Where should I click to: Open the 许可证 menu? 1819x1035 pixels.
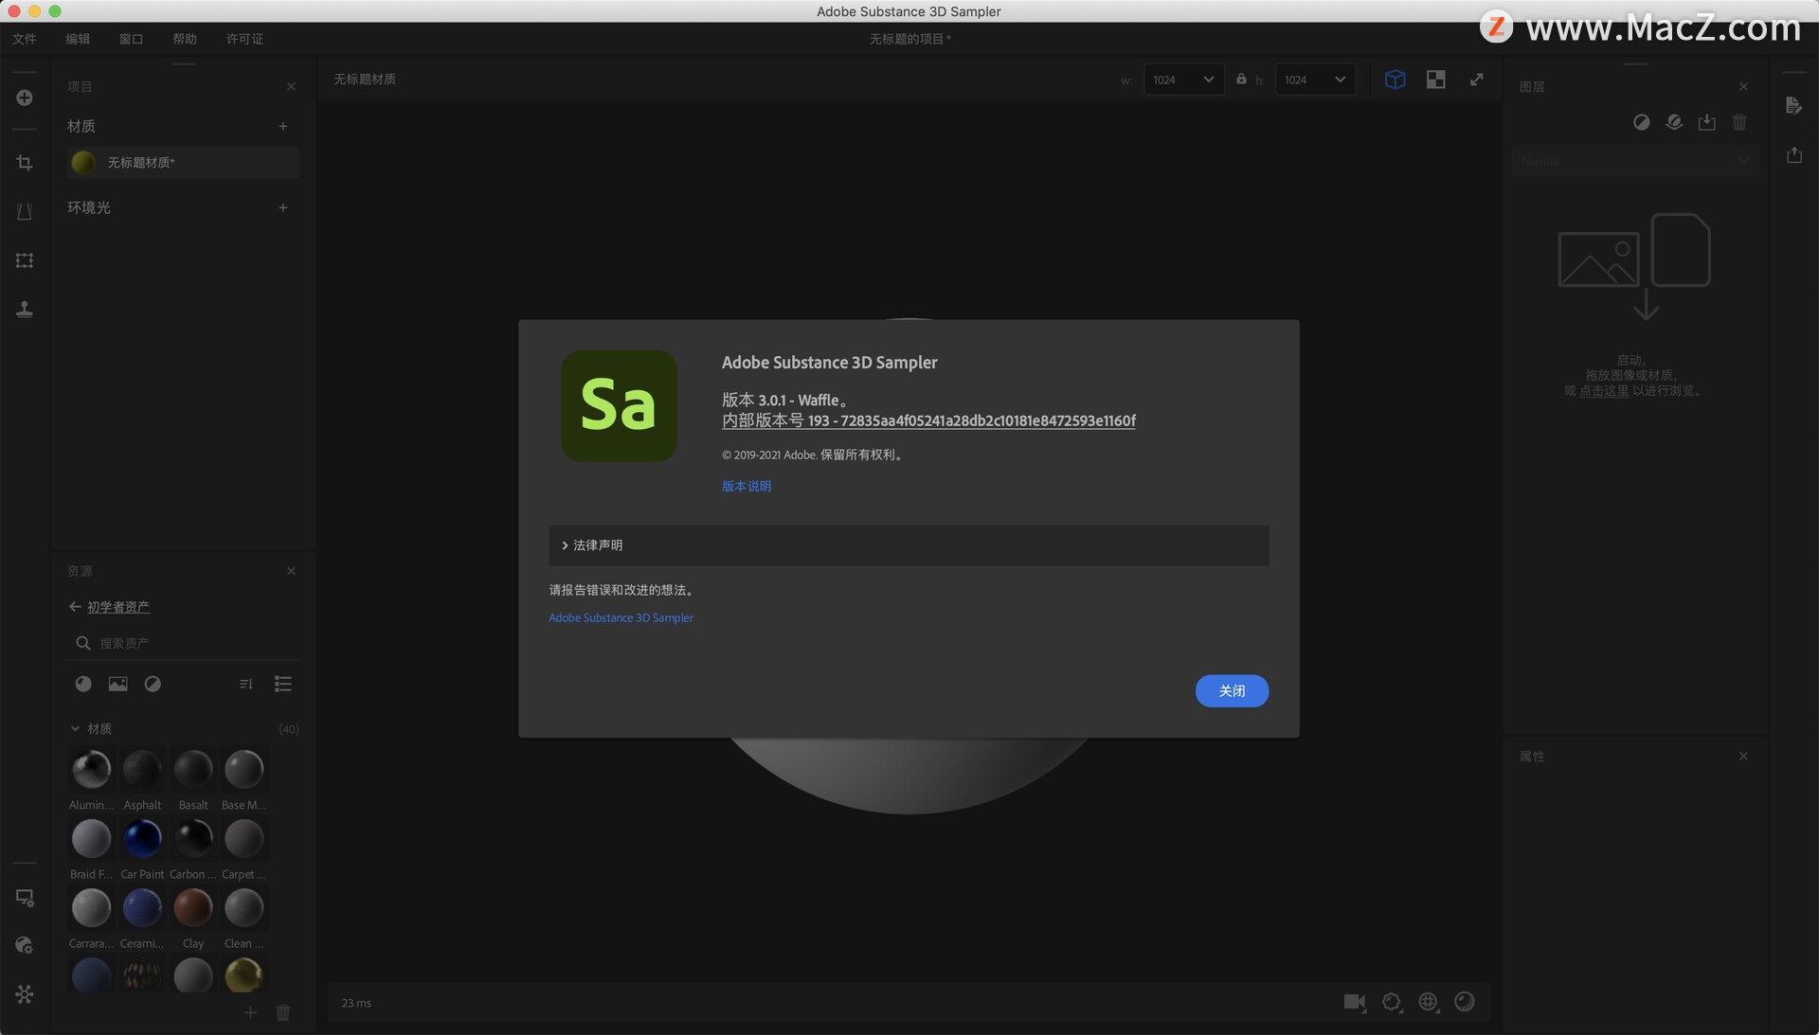244,39
